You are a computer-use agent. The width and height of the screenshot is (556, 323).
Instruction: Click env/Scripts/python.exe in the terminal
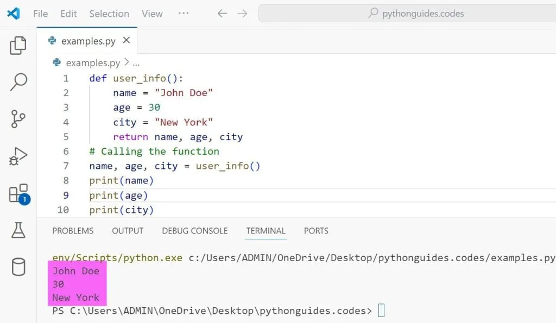[117, 258]
